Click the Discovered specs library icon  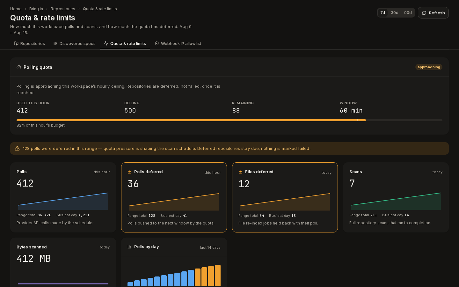(55, 43)
